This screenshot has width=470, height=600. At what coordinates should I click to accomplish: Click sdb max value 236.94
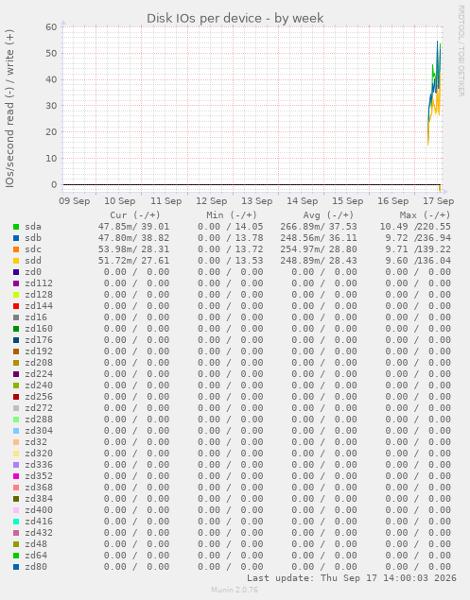coord(434,238)
